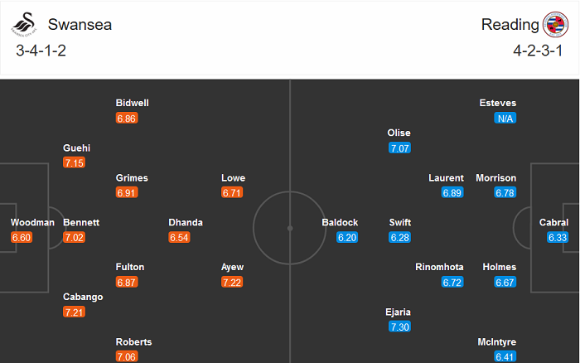Open Rinomhota's player name
The image size is (580, 363).
439,267
